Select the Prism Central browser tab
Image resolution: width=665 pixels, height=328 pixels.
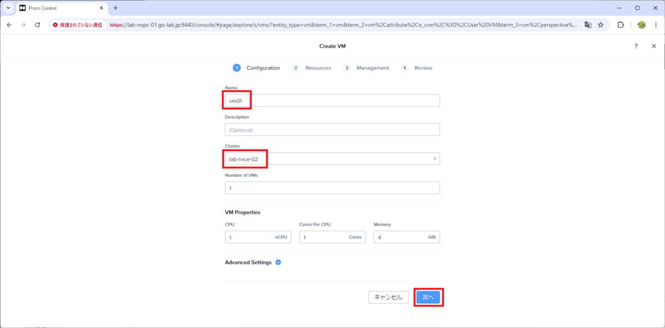click(61, 8)
